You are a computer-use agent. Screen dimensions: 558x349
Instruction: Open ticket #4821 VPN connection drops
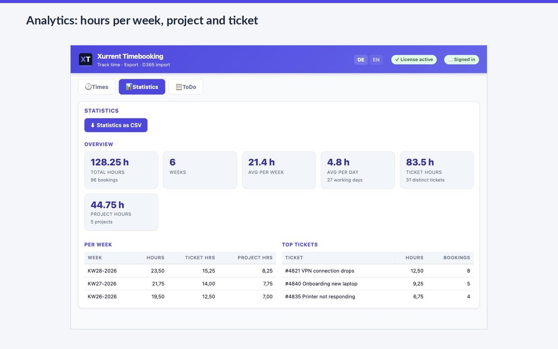[x=320, y=271]
